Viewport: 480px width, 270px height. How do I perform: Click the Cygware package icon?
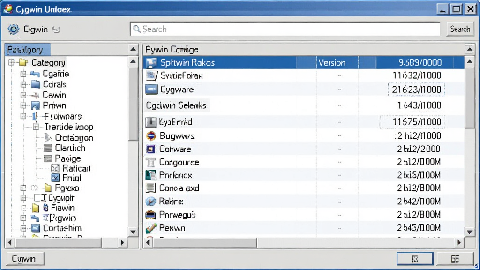point(151,90)
